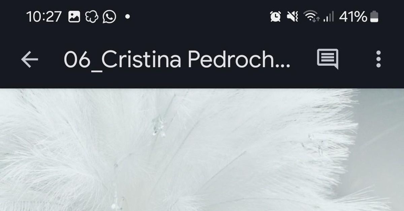Tap the extra notifications dot indicator
Screen dimensions: 404x211
click(128, 16)
